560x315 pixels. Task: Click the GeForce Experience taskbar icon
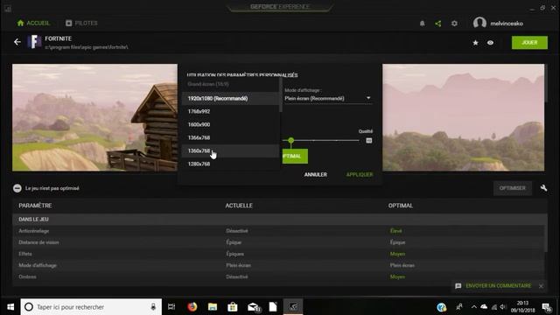tap(293, 307)
